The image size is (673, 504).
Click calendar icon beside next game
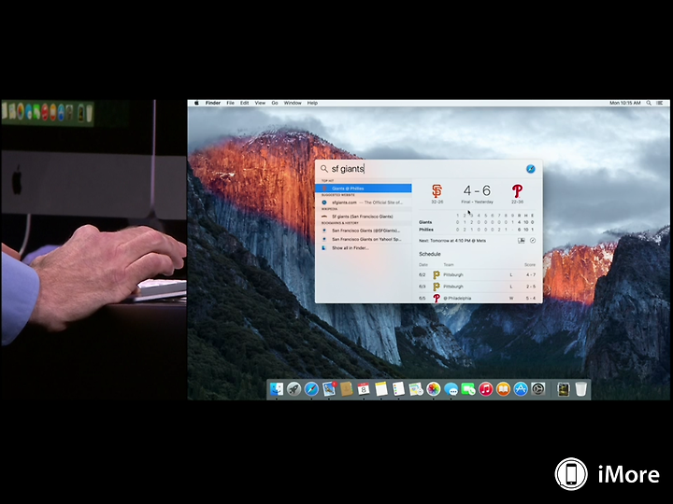[521, 241]
